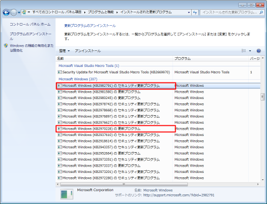Open support link kbid=2982791
267x204 pixels.
tap(179, 195)
